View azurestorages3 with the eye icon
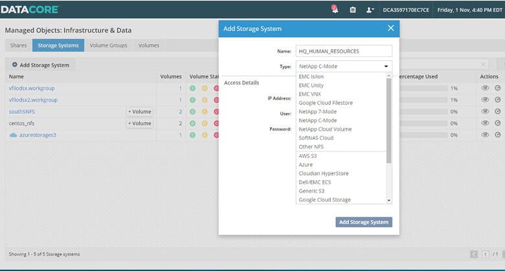 coord(485,135)
